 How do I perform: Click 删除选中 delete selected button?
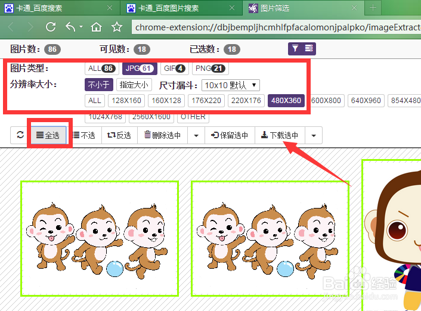click(x=162, y=135)
